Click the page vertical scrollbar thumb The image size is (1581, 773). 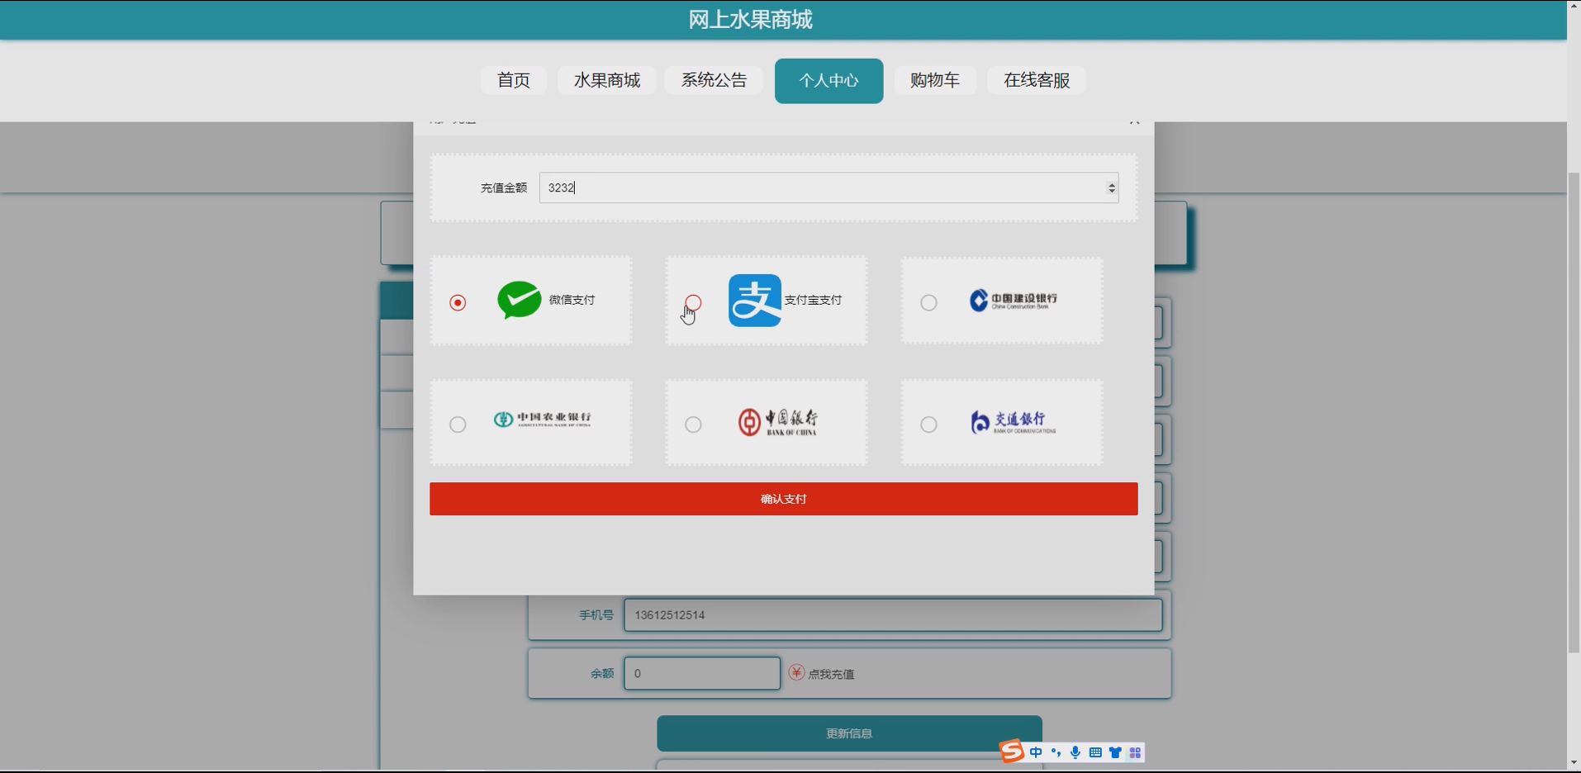coord(1574,413)
